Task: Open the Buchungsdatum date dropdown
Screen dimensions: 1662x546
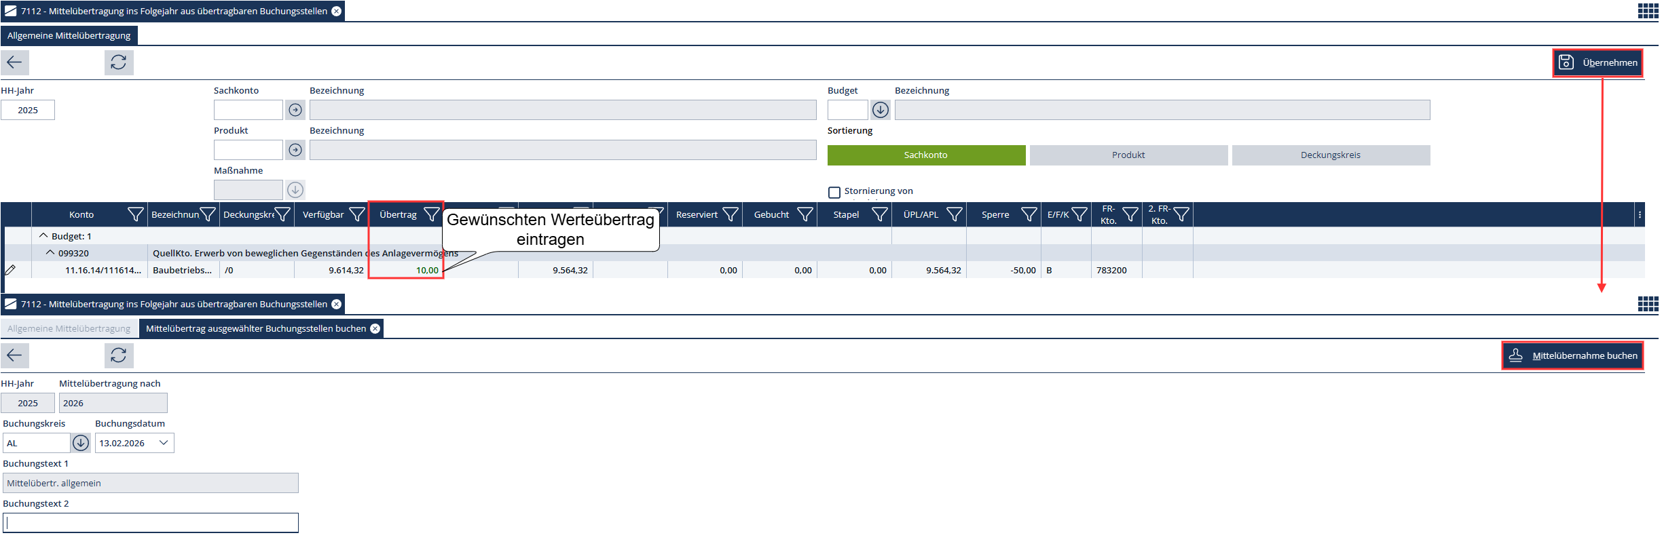Action: pos(164,443)
